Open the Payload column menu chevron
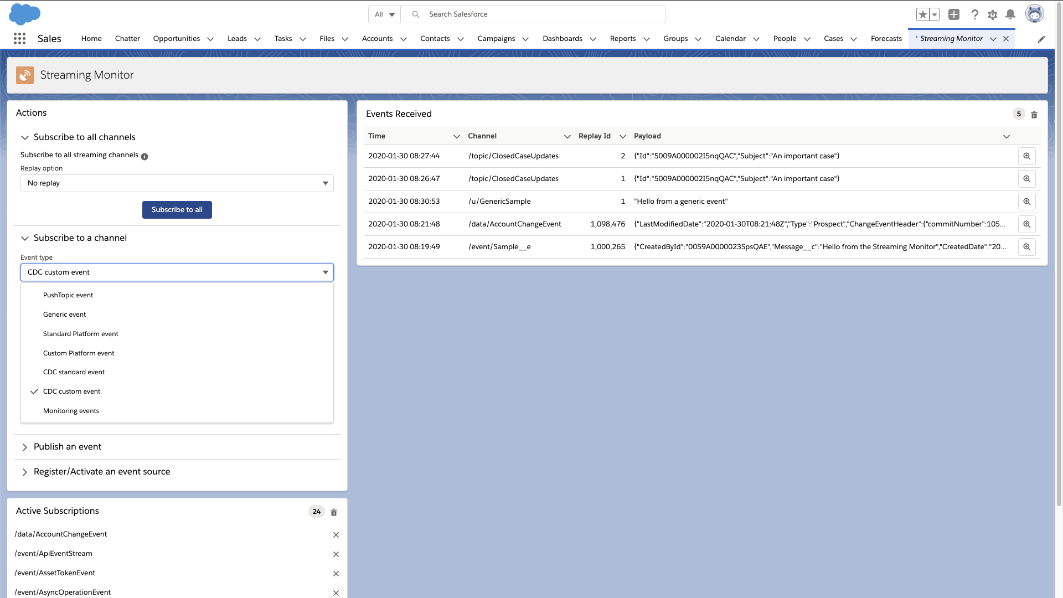Viewport: 1063px width, 598px height. tap(1007, 136)
